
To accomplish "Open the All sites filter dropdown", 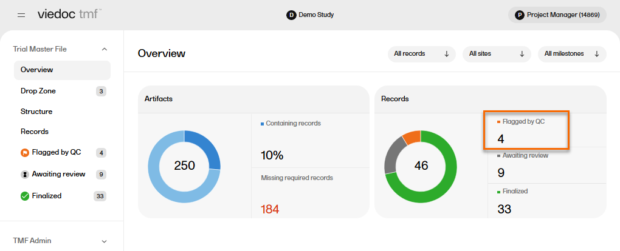I will click(x=497, y=54).
